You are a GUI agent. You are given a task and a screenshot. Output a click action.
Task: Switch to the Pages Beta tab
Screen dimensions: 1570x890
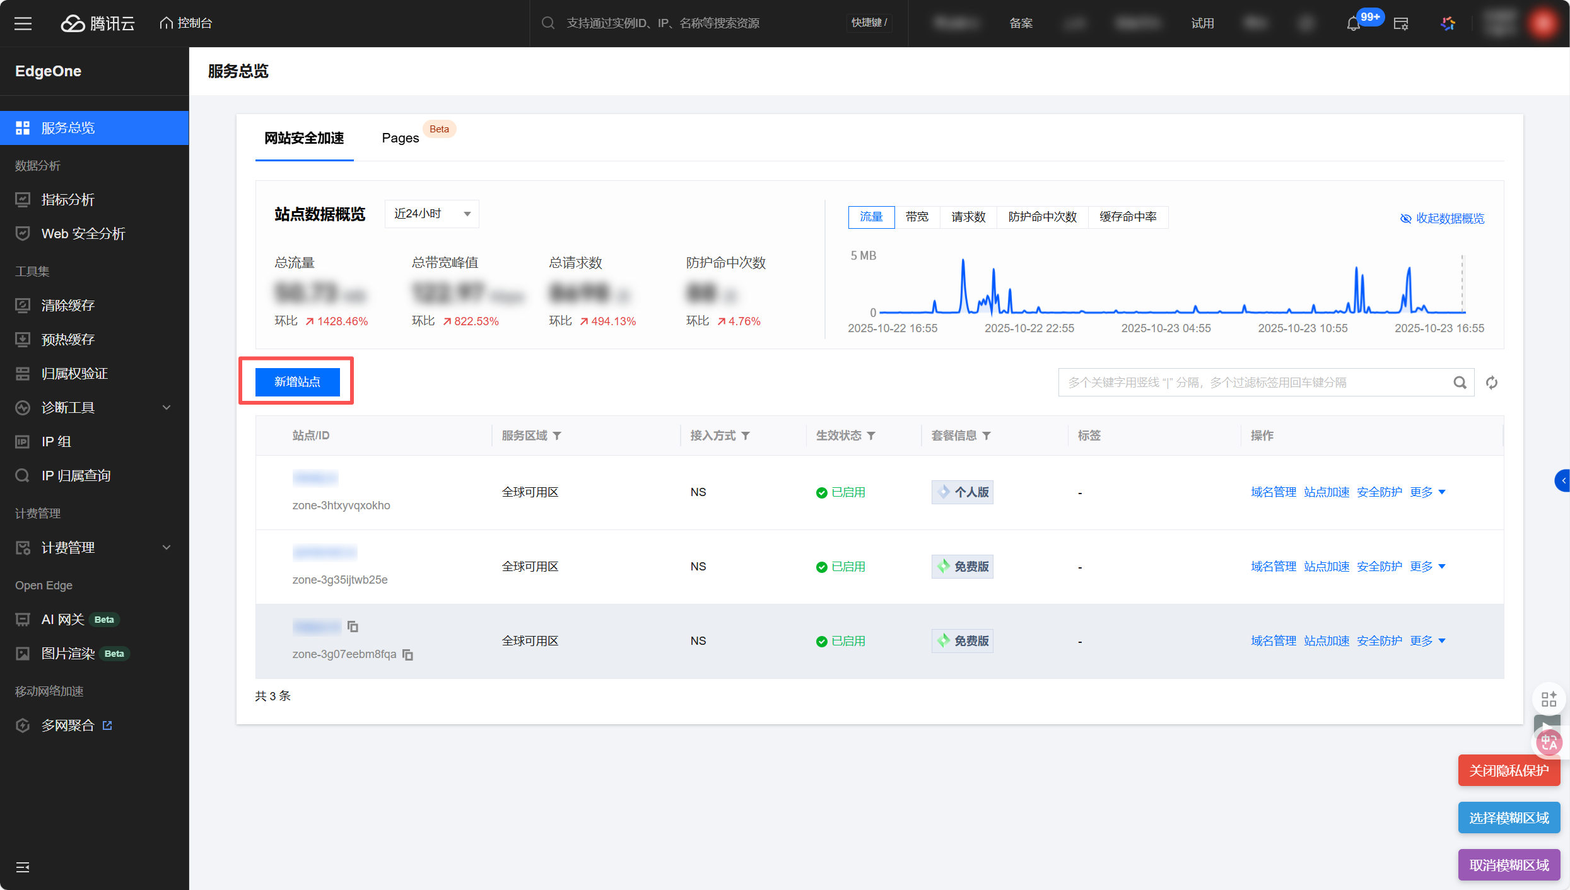401,138
